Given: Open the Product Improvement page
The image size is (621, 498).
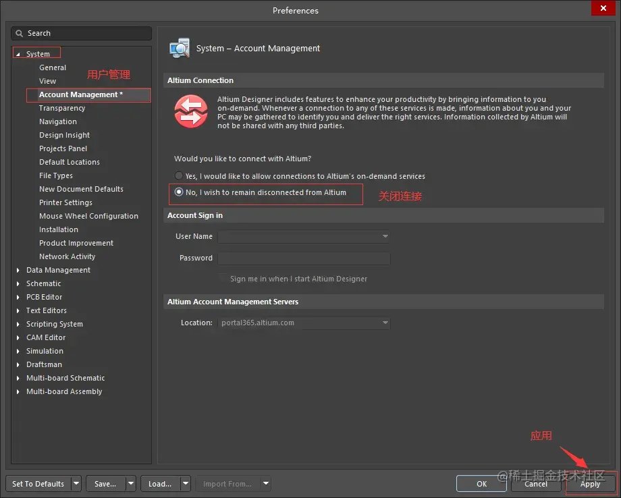Looking at the screenshot, I should pos(76,243).
